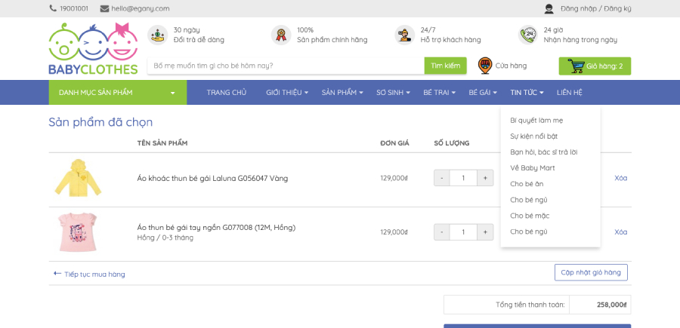Click Tiếp tục mua hàng link

tap(94, 274)
